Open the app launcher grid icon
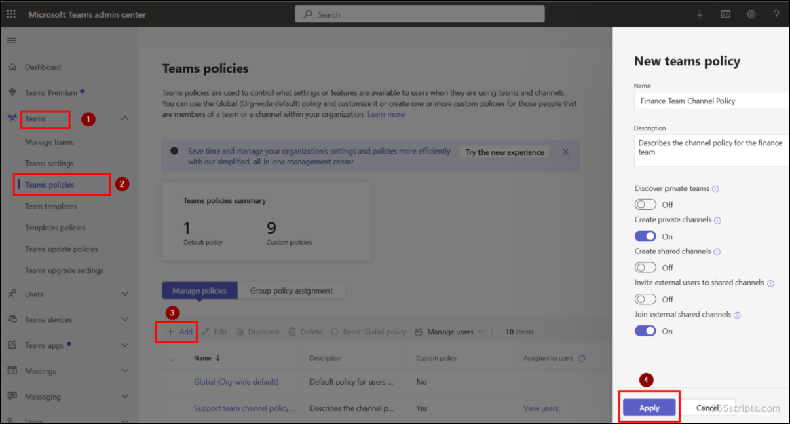 click(x=11, y=14)
